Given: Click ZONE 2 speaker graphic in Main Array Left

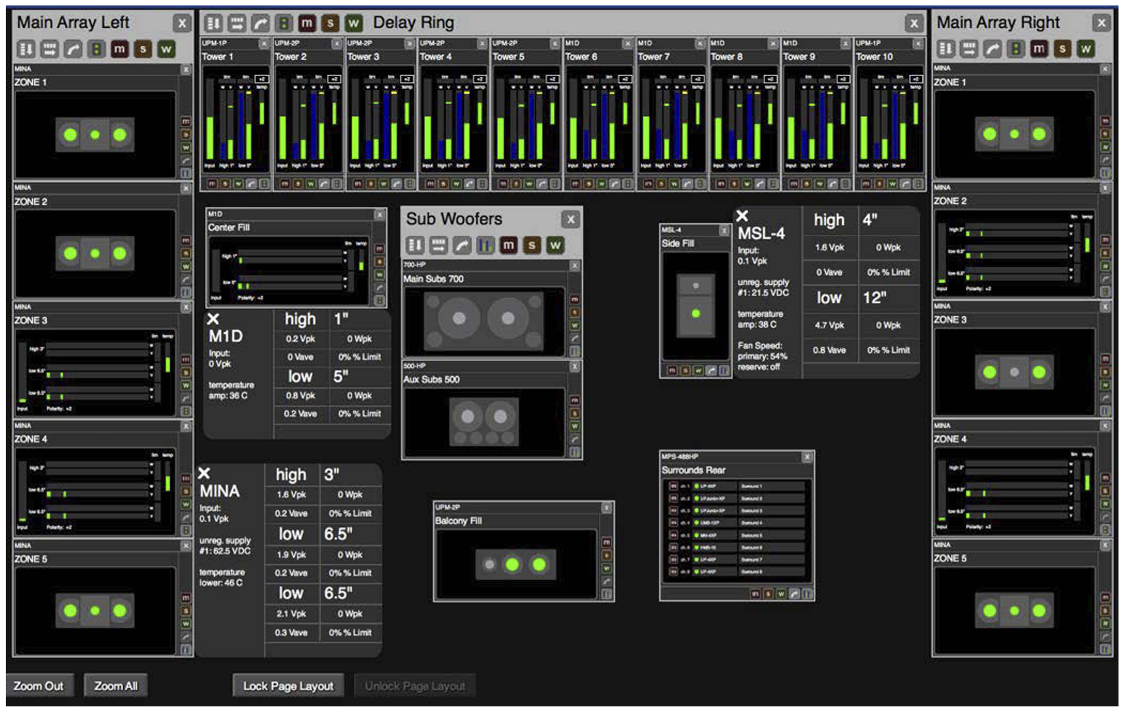Looking at the screenshot, I should pyautogui.click(x=95, y=253).
